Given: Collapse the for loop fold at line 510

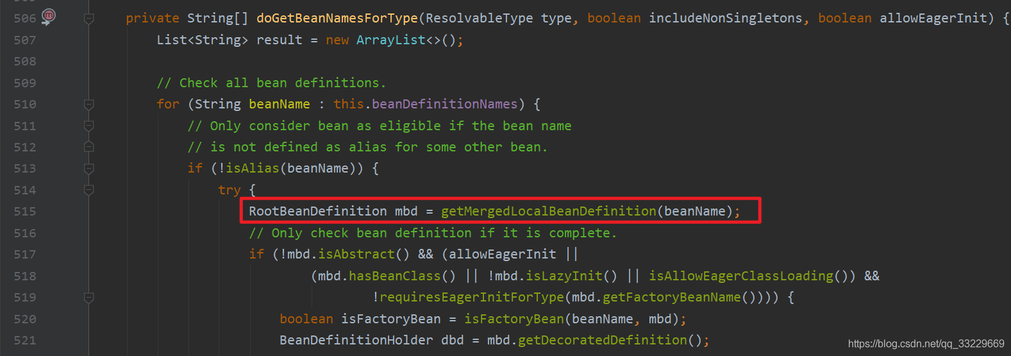Looking at the screenshot, I should (89, 104).
